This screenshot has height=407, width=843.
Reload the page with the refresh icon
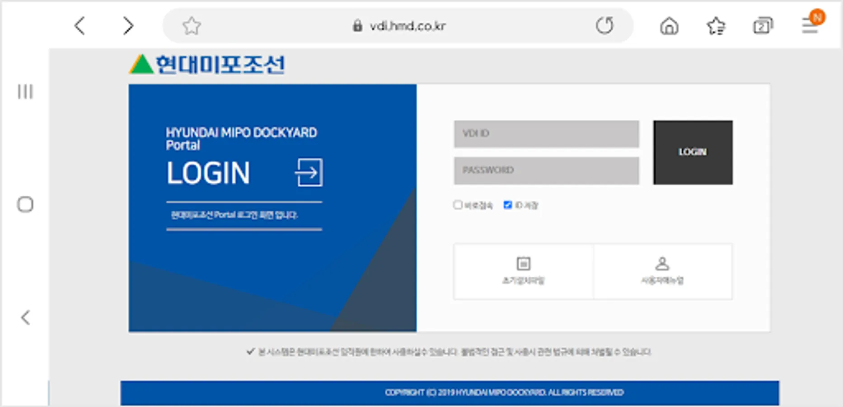tap(604, 26)
